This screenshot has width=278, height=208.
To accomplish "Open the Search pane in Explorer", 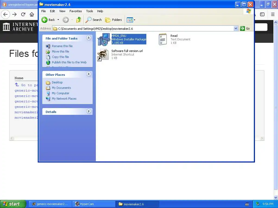I will [93, 20].
